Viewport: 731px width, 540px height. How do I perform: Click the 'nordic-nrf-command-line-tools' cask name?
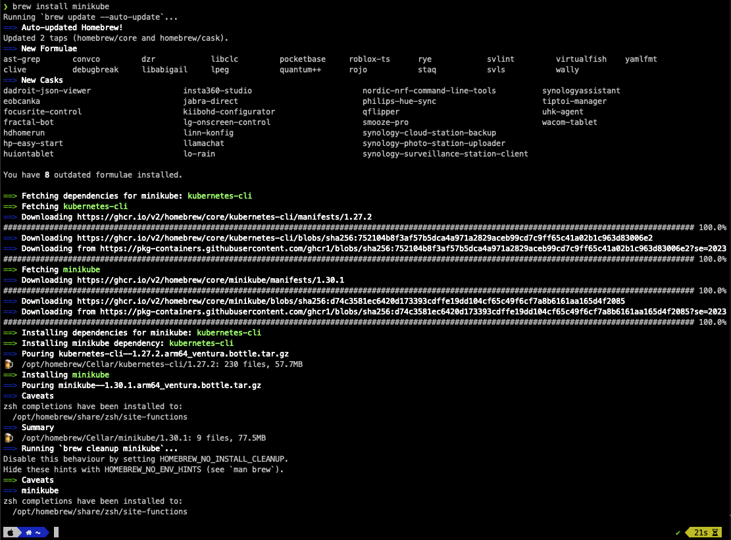[429, 91]
